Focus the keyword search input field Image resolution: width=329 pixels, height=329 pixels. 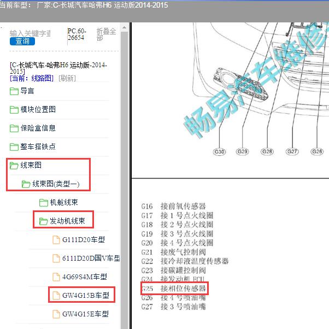click(30, 33)
